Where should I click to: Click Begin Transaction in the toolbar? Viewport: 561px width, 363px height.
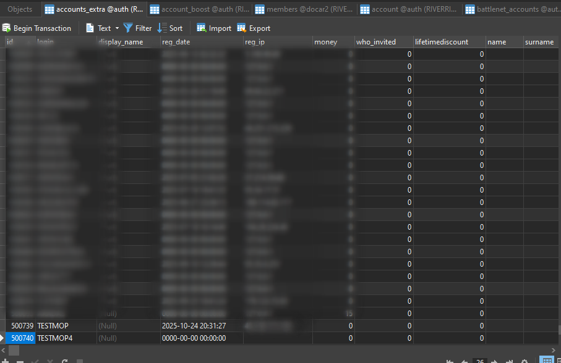point(37,28)
